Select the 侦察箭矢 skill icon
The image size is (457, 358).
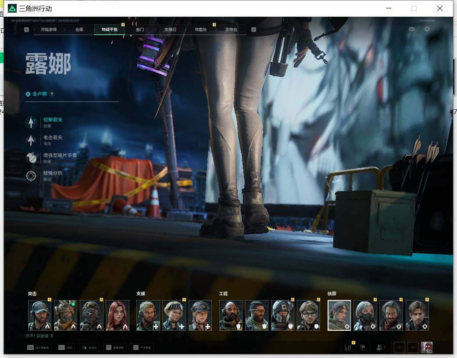point(31,123)
